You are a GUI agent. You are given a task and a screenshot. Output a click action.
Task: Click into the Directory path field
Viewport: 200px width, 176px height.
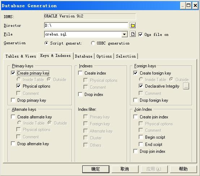(x=86, y=25)
